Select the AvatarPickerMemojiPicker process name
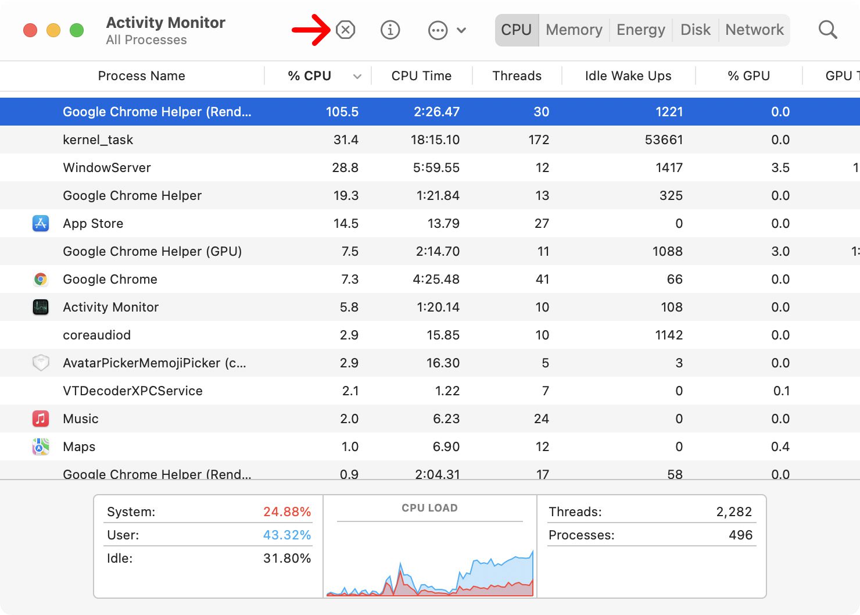 [x=155, y=363]
